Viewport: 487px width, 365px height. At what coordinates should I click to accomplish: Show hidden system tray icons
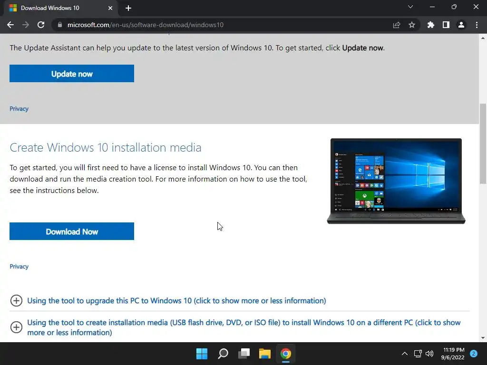tap(405, 354)
